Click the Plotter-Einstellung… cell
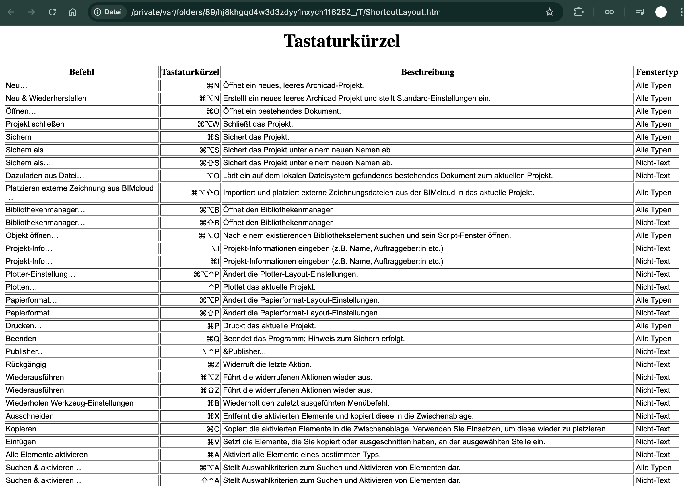This screenshot has width=684, height=487. point(82,274)
